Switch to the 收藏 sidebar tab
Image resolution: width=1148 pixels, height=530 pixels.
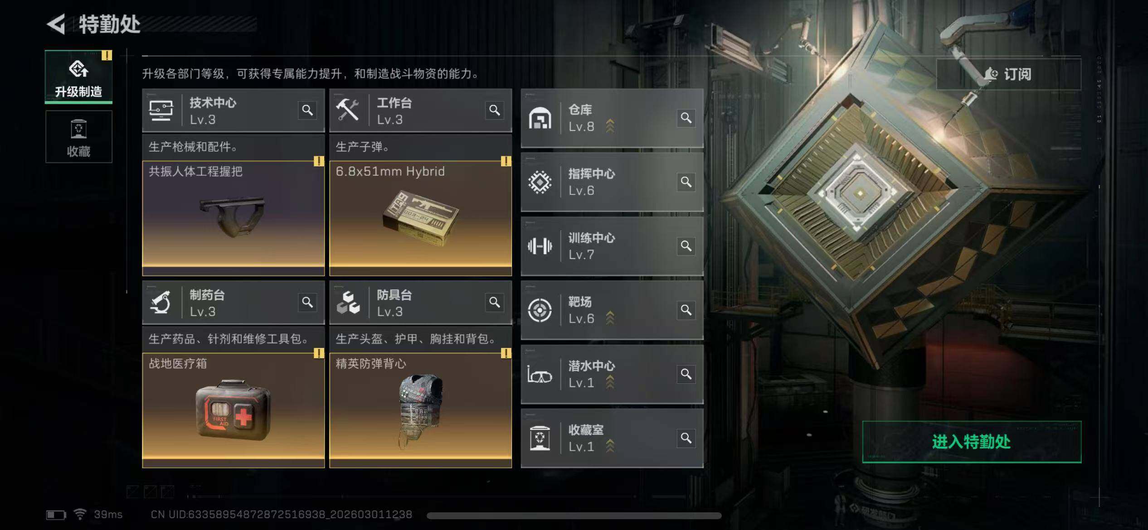tap(78, 137)
